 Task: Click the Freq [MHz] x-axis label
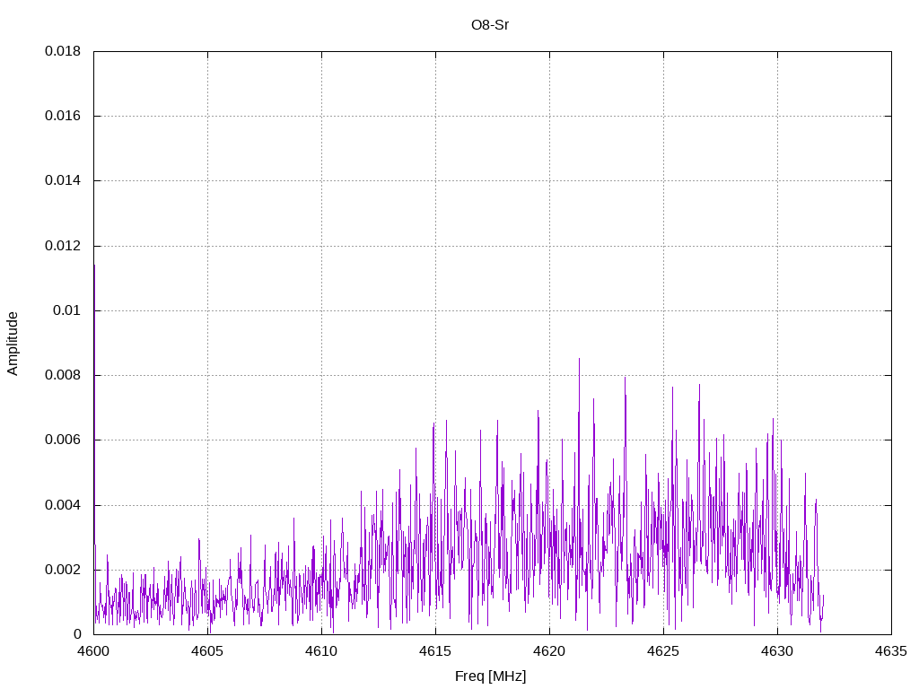[x=491, y=676]
